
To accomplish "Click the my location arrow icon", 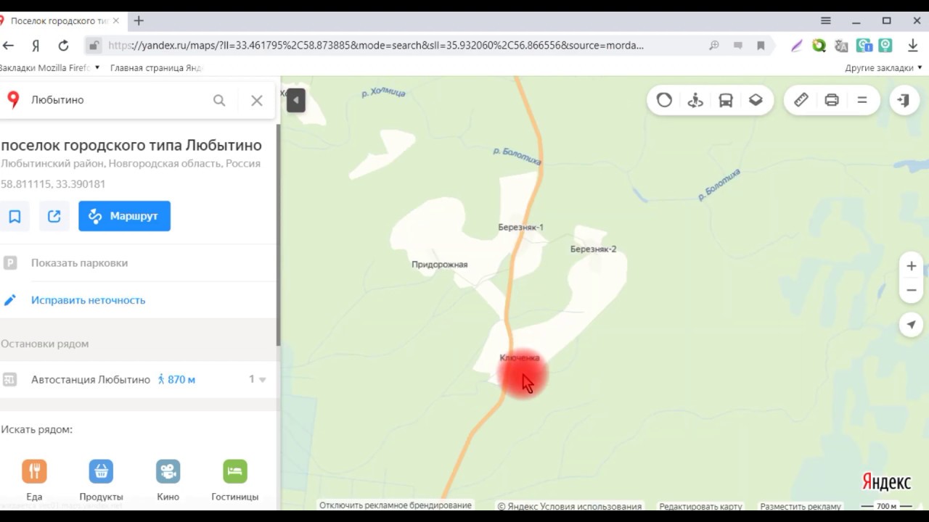I will (x=912, y=324).
